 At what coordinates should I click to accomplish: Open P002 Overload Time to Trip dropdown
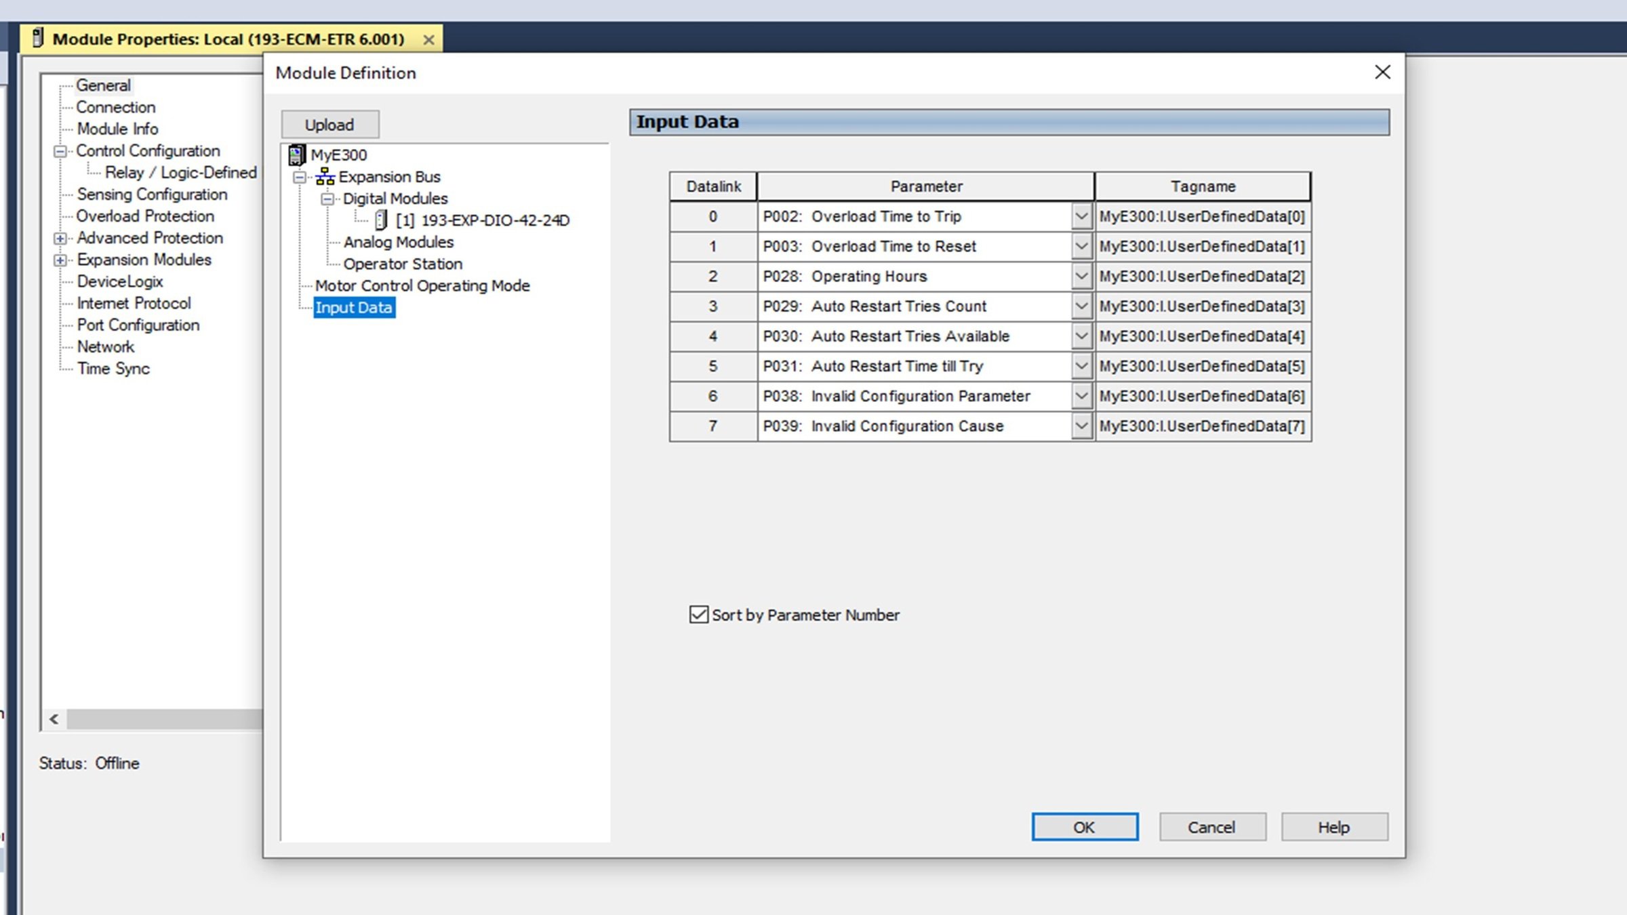[x=1081, y=217]
